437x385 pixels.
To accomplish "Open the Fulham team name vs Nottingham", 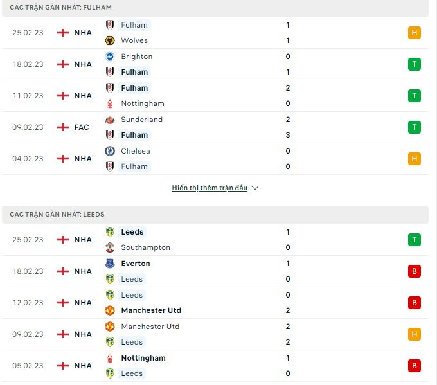I will coord(134,88).
